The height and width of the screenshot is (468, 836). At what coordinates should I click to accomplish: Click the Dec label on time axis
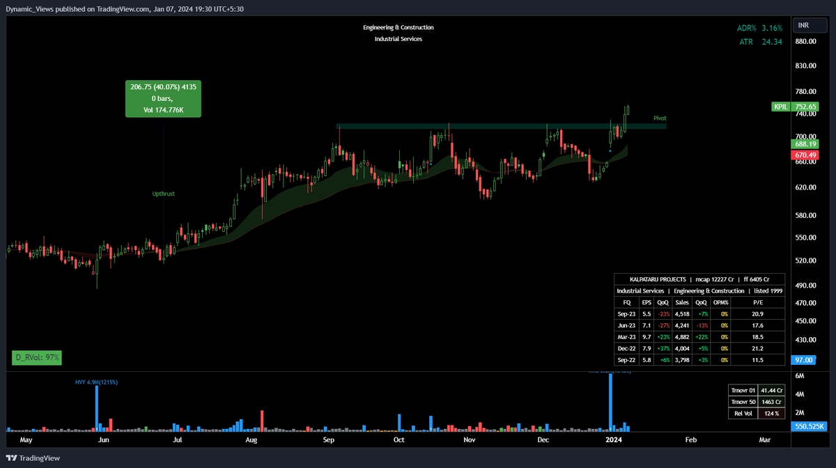click(543, 440)
